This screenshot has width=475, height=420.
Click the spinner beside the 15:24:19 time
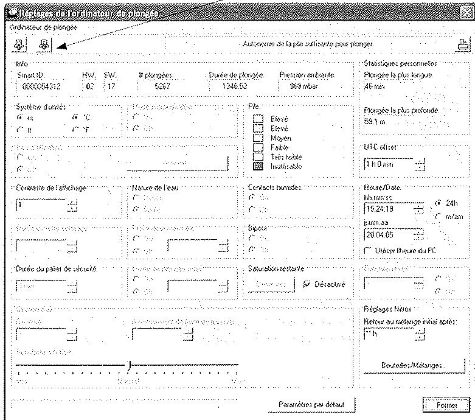pos(419,209)
